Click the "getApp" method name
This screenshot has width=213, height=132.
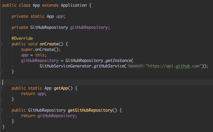point(61,88)
